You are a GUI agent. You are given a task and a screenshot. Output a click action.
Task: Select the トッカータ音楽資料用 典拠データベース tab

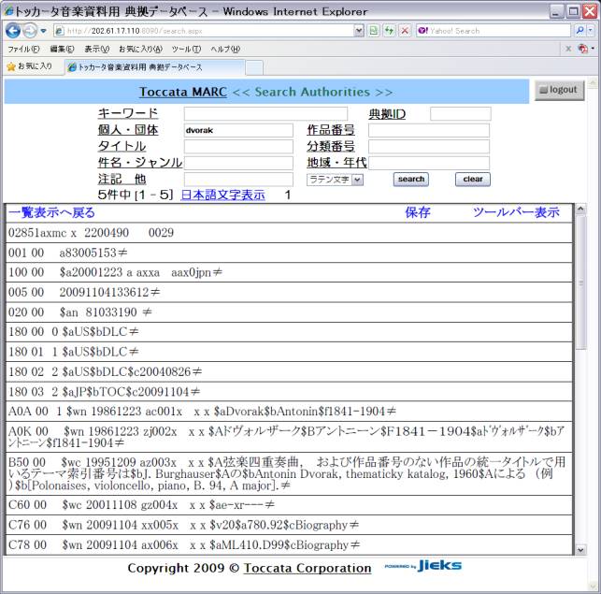point(155,67)
